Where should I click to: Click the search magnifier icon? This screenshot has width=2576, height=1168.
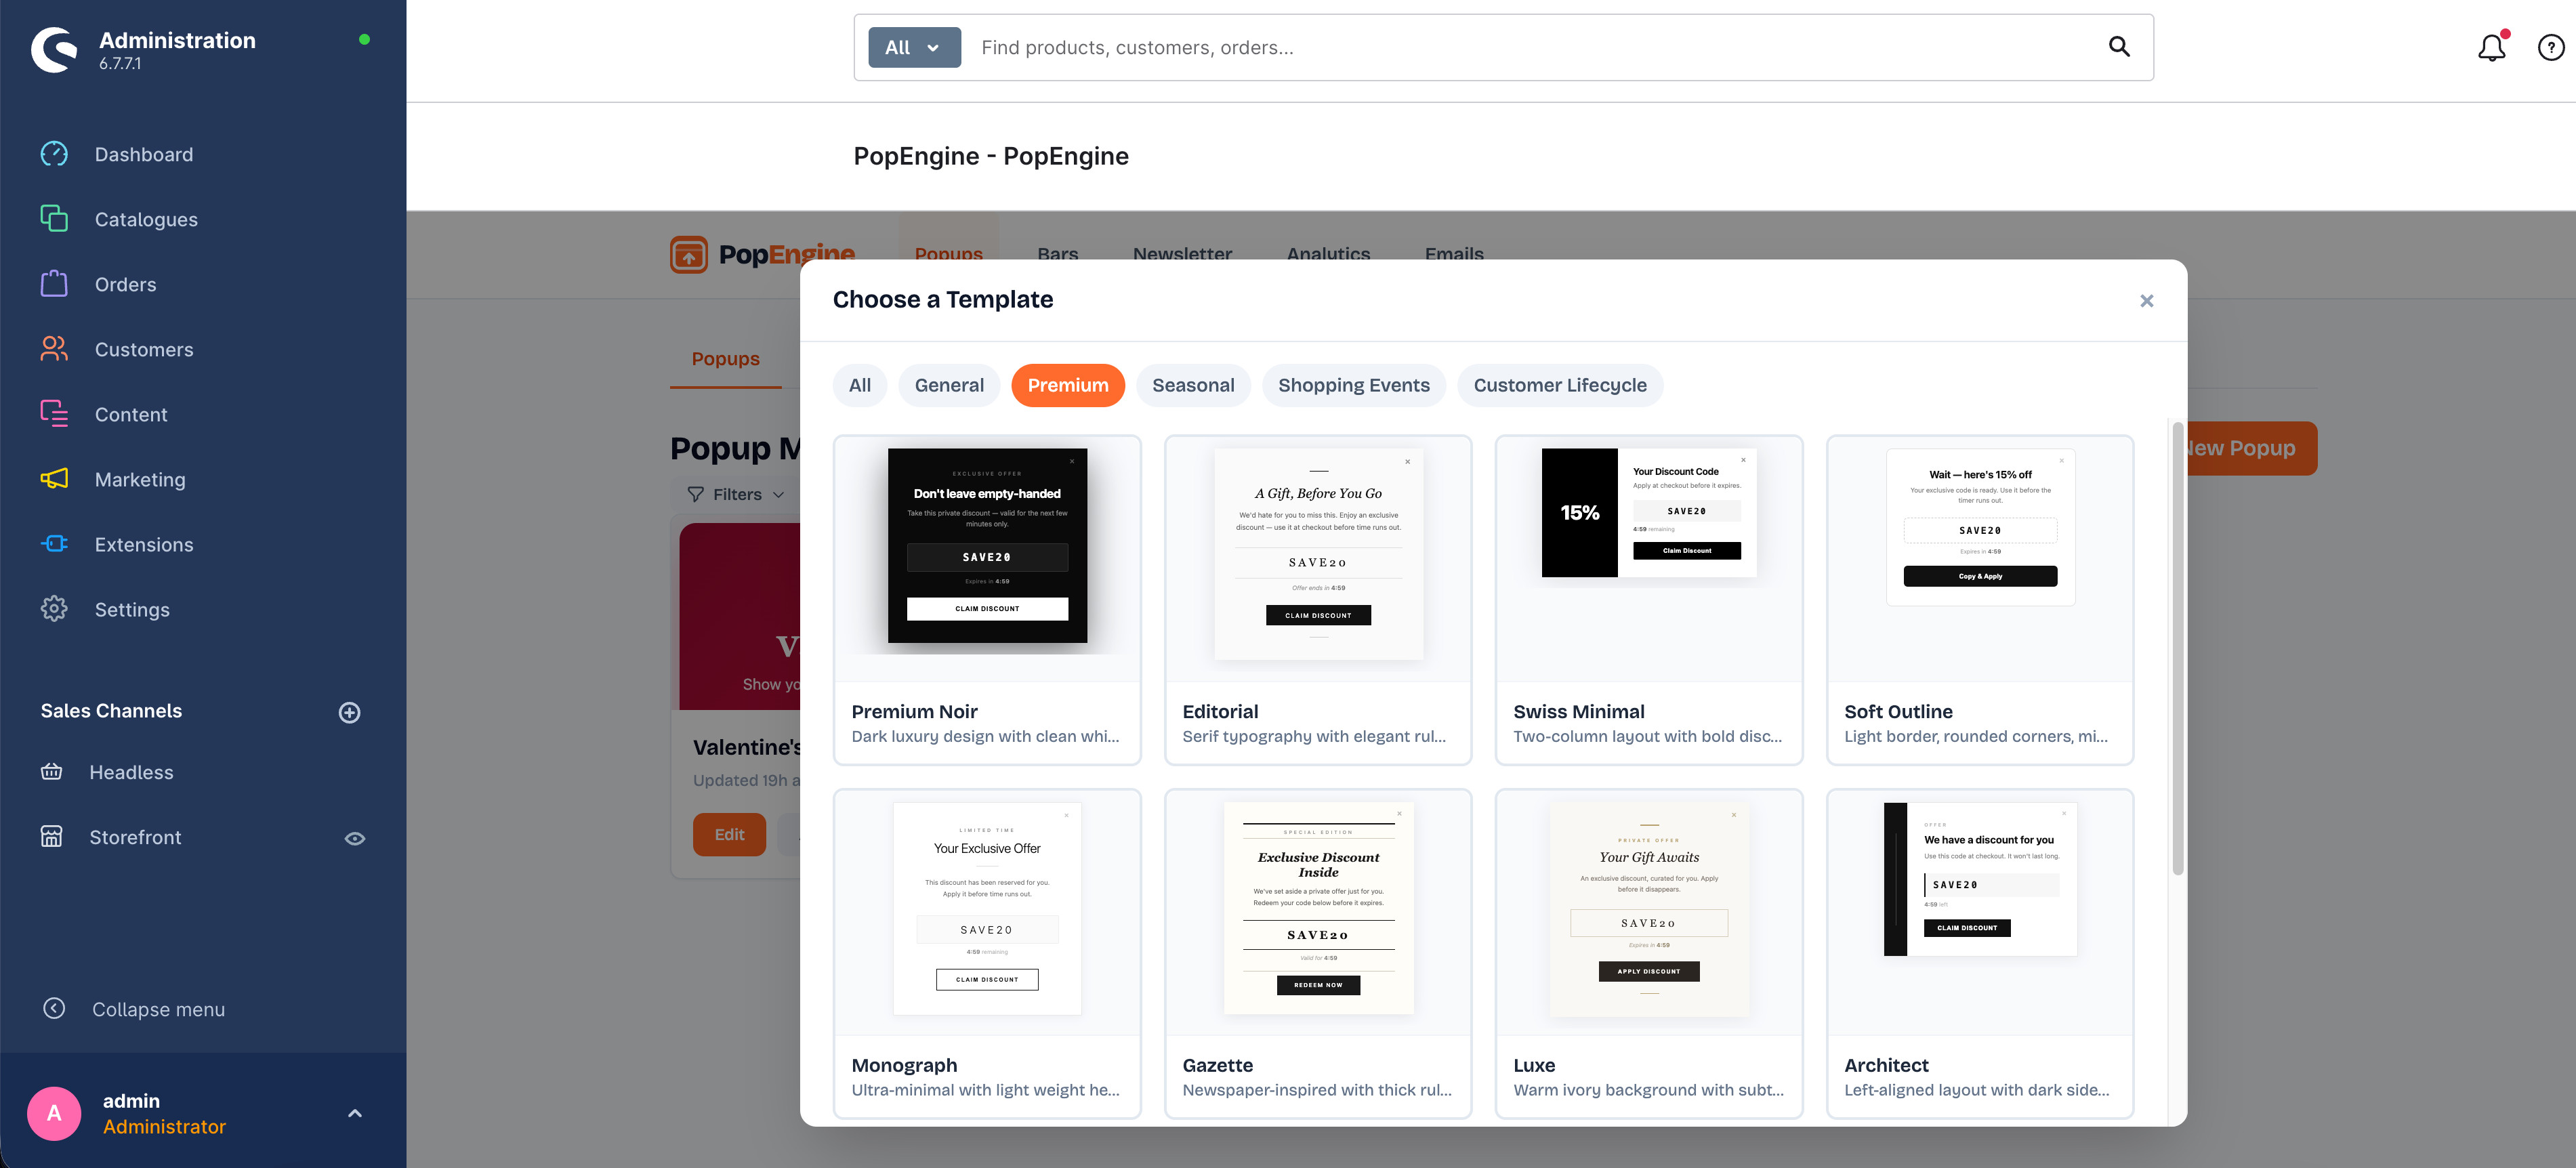pos(2119,47)
